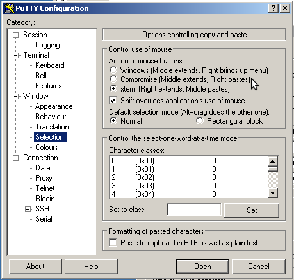Select character class row 3 (0x03)
294x280 pixels.
(189, 186)
